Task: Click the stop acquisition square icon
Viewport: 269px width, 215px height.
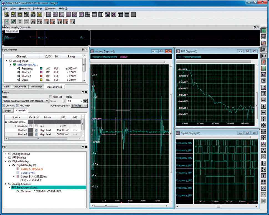Action: (x=20, y=21)
